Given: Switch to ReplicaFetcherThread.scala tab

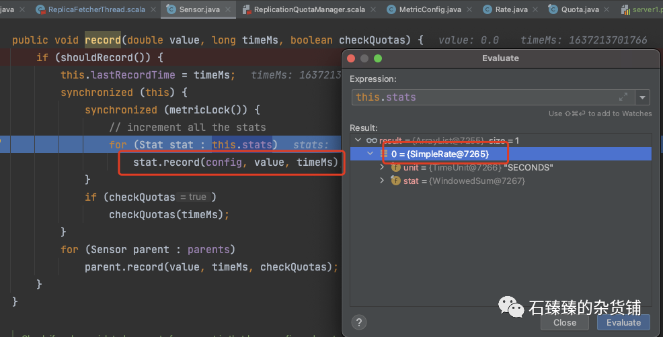Looking at the screenshot, I should pos(96,9).
